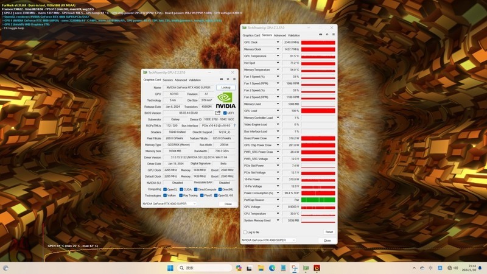Switch to the Advanced tab in Graphics Card window

pyautogui.click(x=181, y=80)
